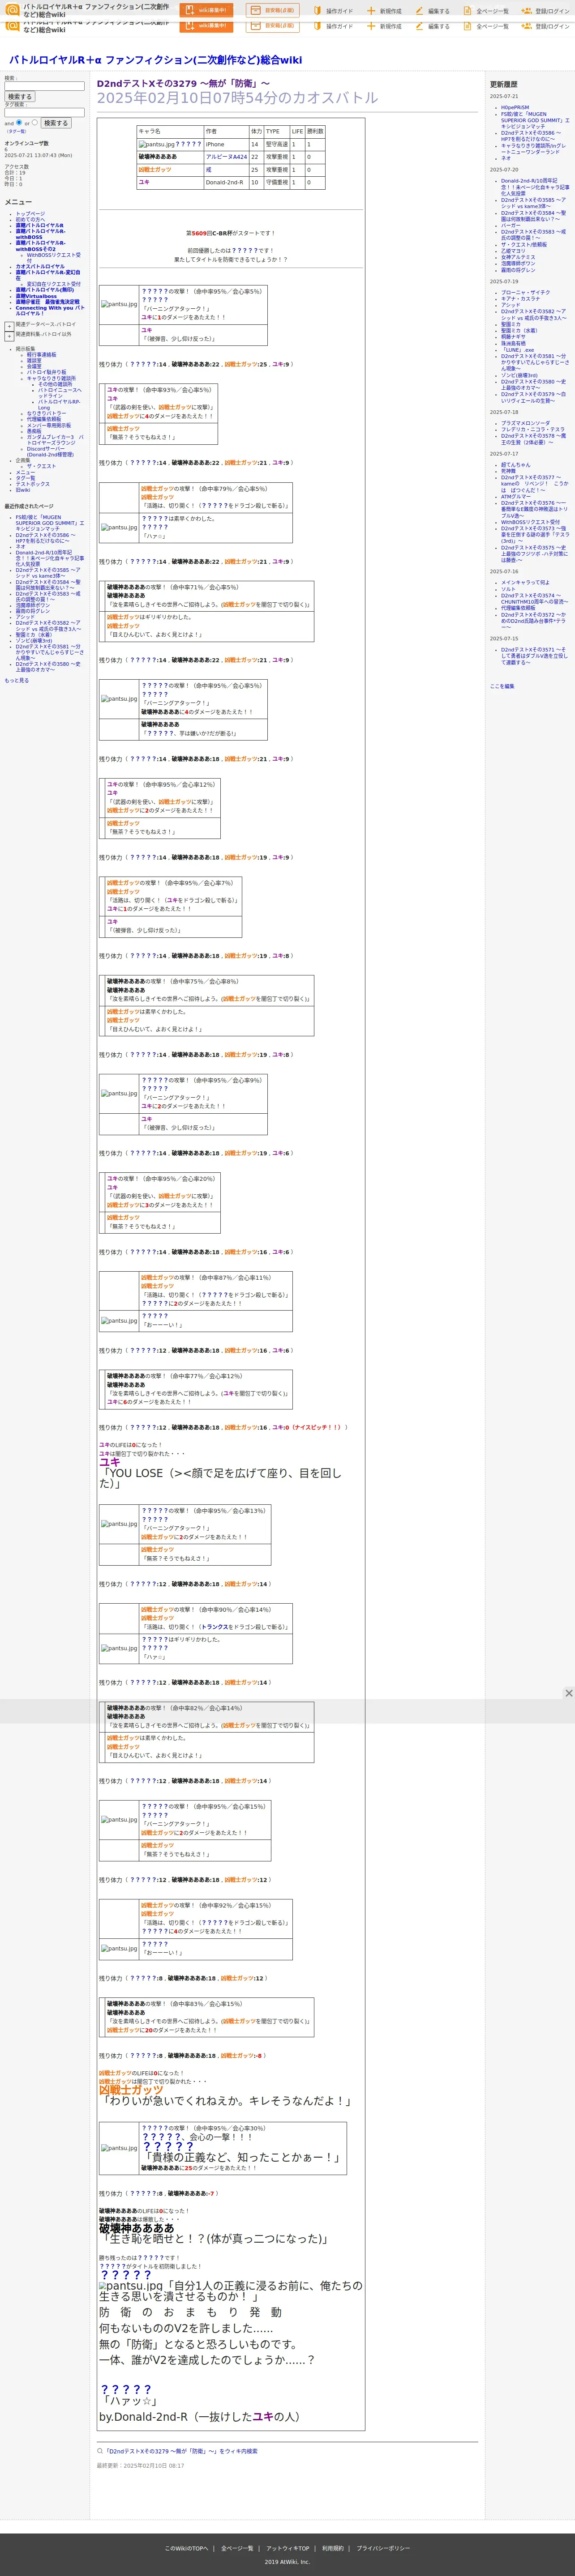Open タグ一覧 in the left menu
Viewport: 575px width, 2576px height.
coord(25,478)
